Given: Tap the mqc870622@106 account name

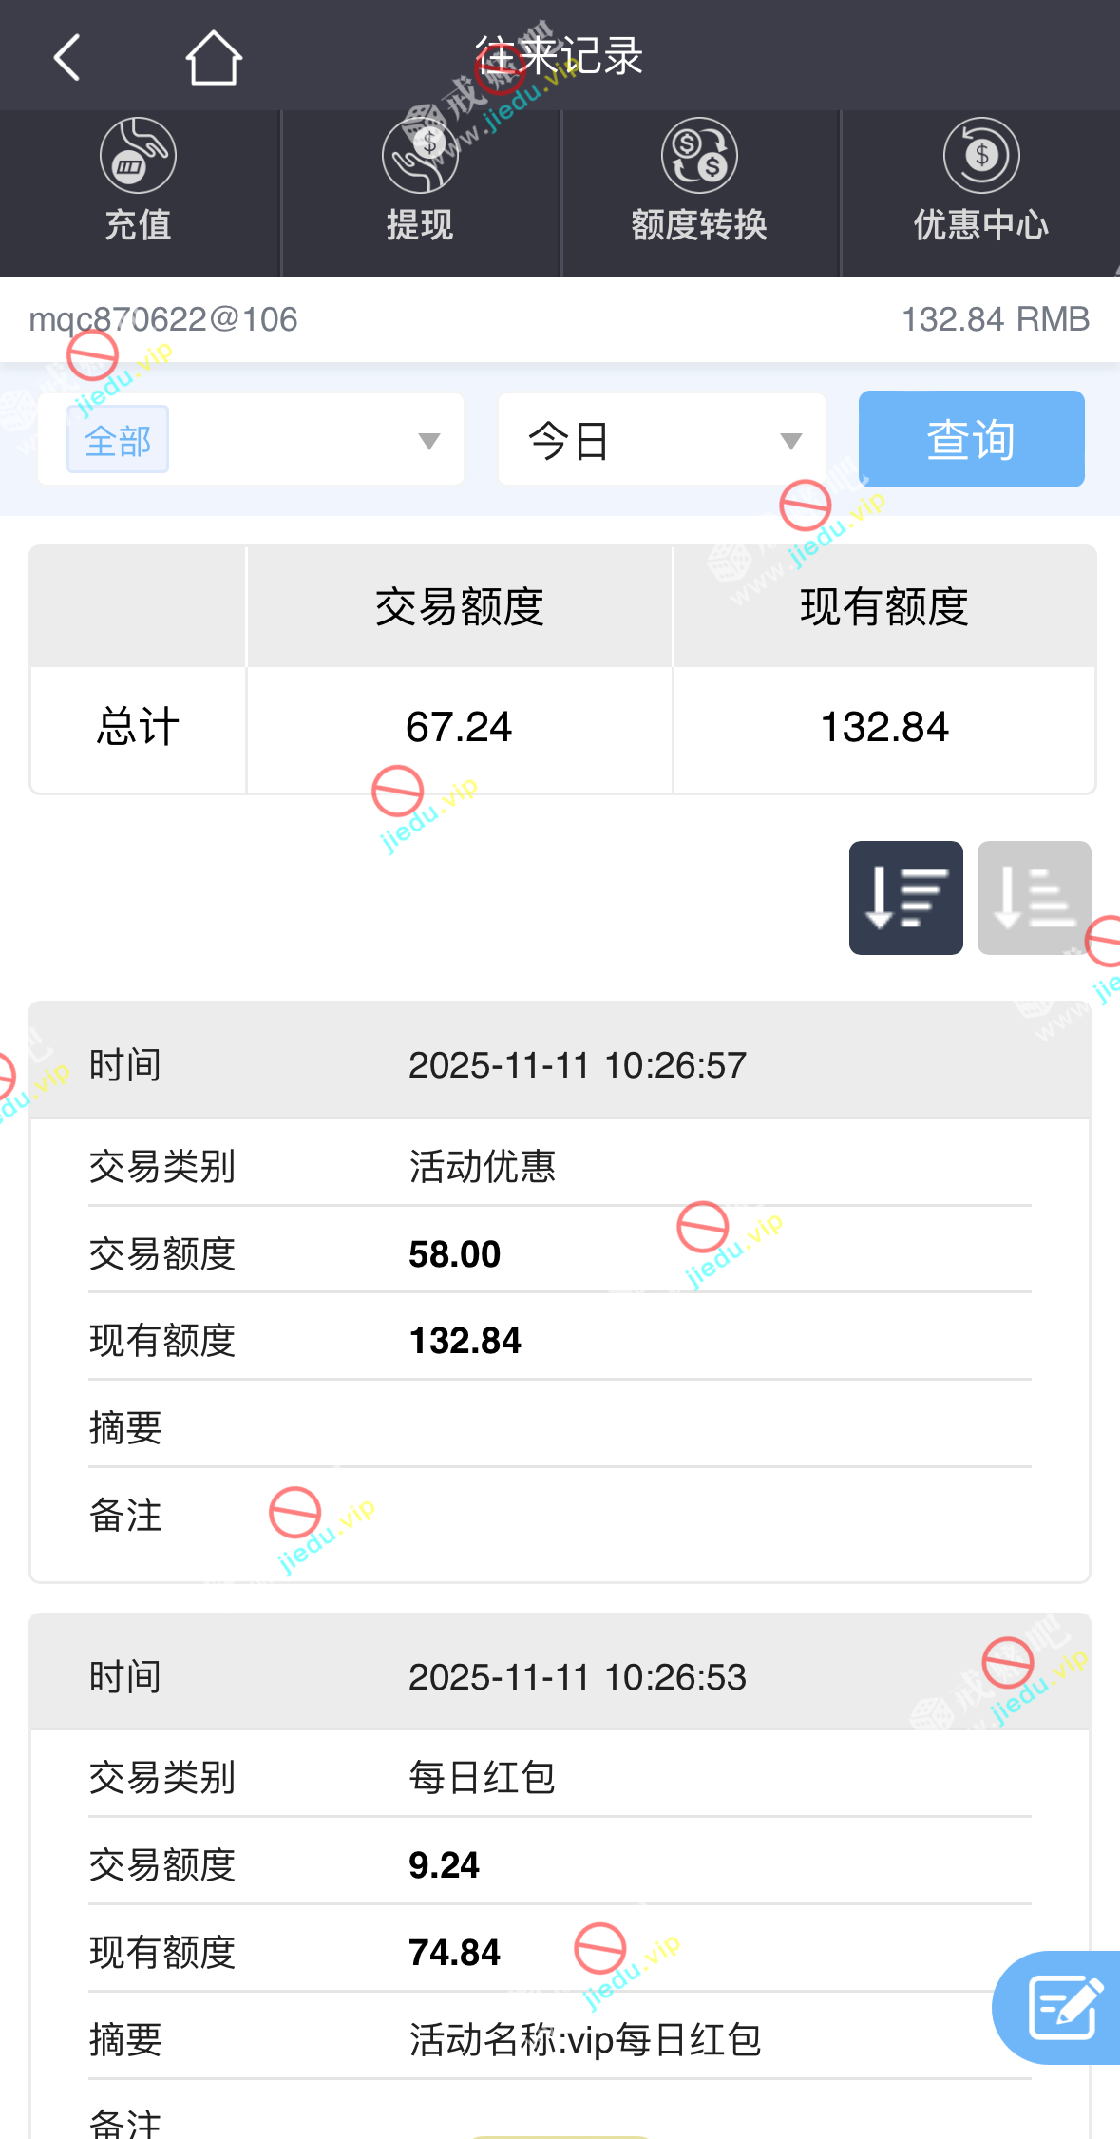Looking at the screenshot, I should coord(163,319).
